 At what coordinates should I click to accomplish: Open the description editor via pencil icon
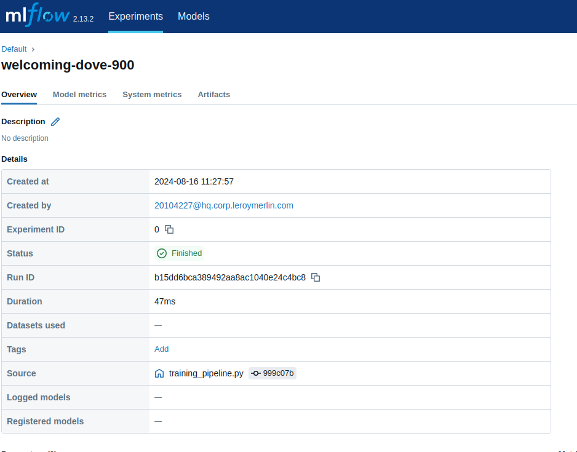pos(55,122)
